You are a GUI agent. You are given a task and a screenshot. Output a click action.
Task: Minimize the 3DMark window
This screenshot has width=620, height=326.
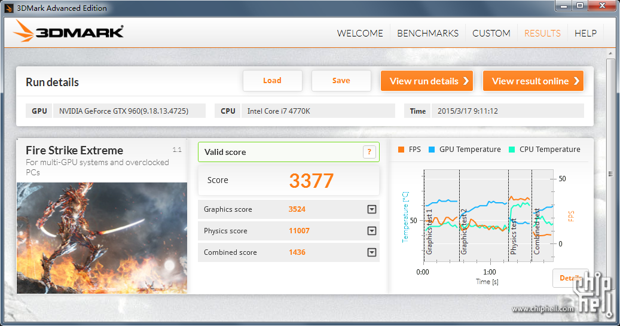pos(564,6)
